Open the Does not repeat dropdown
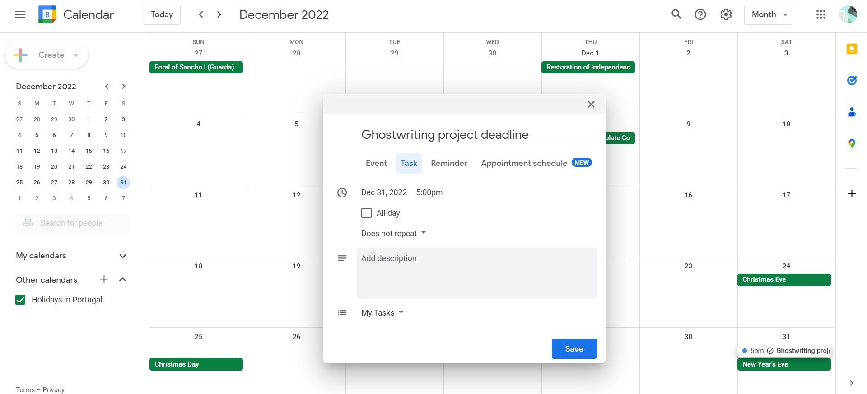This screenshot has width=867, height=394. pyautogui.click(x=393, y=234)
